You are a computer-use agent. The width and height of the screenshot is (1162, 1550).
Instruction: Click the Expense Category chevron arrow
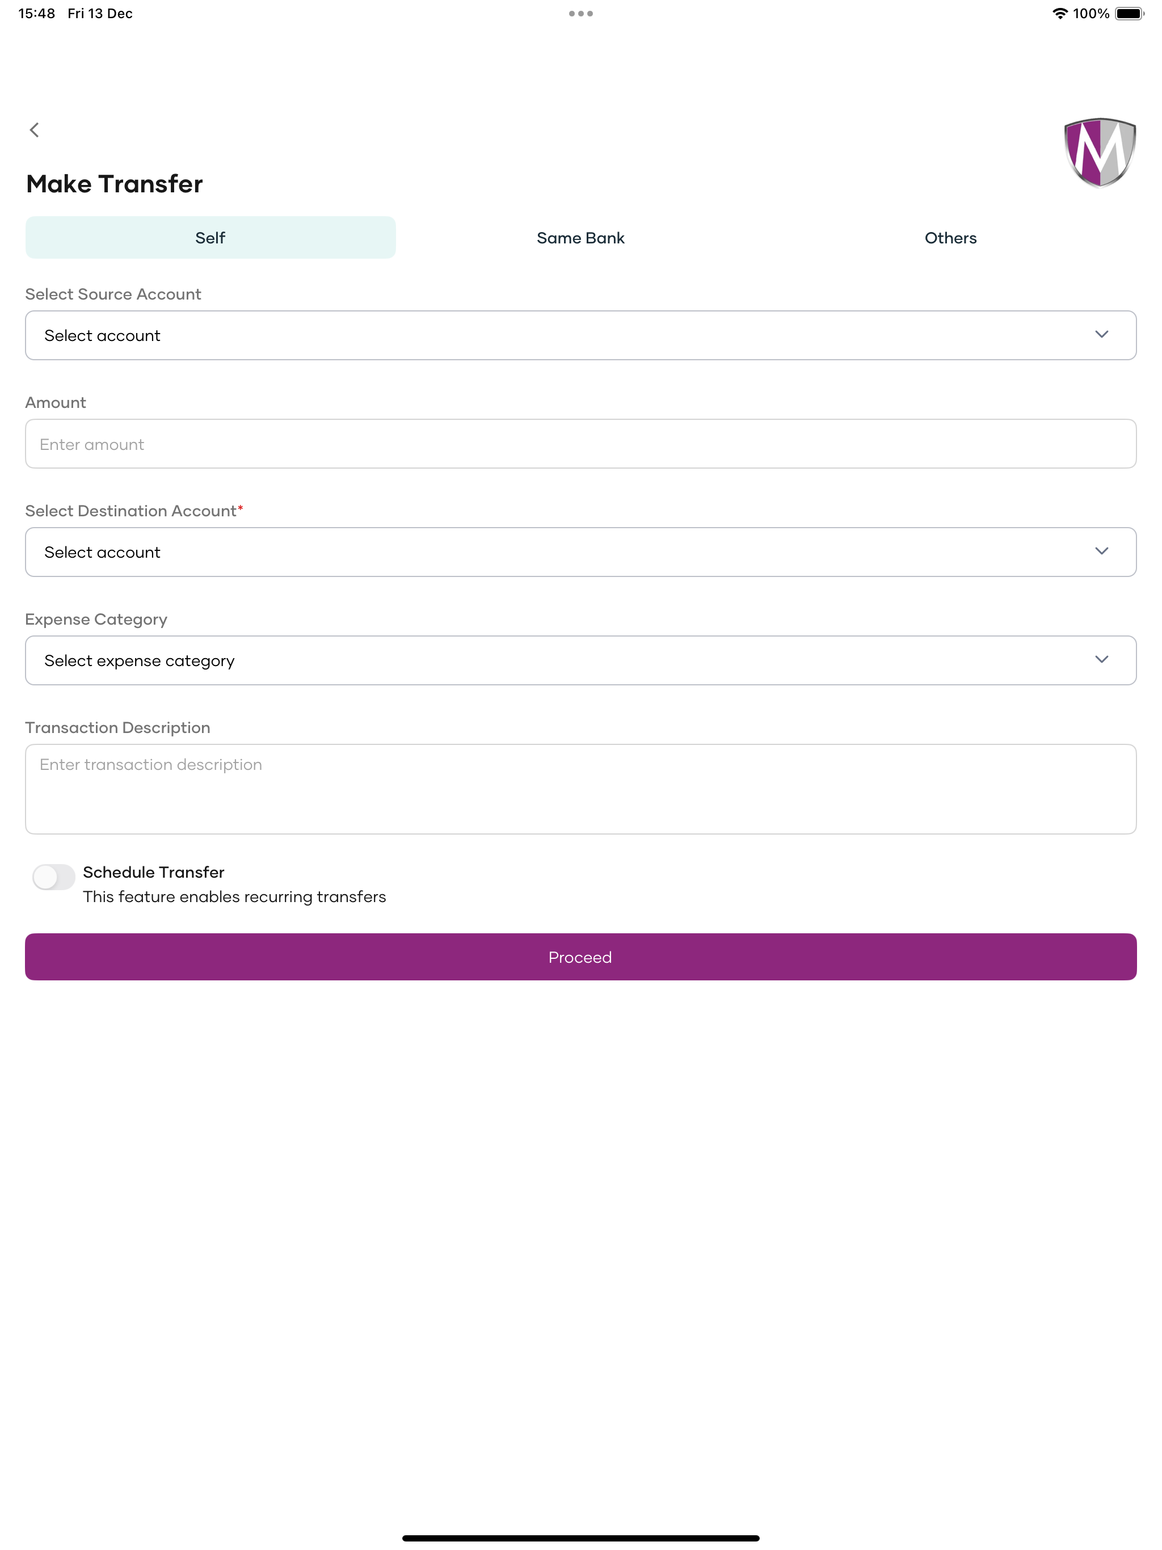(x=1101, y=660)
